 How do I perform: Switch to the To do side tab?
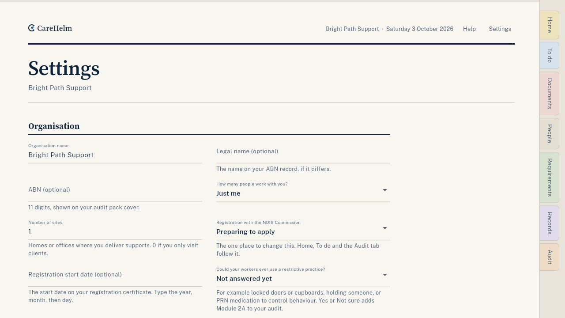[550, 56]
